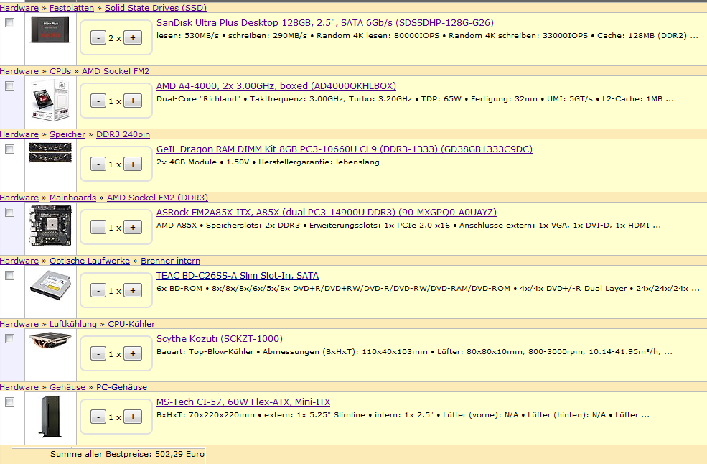
Task: Decrease quantity of AMD A4-4000
Action: point(98,101)
